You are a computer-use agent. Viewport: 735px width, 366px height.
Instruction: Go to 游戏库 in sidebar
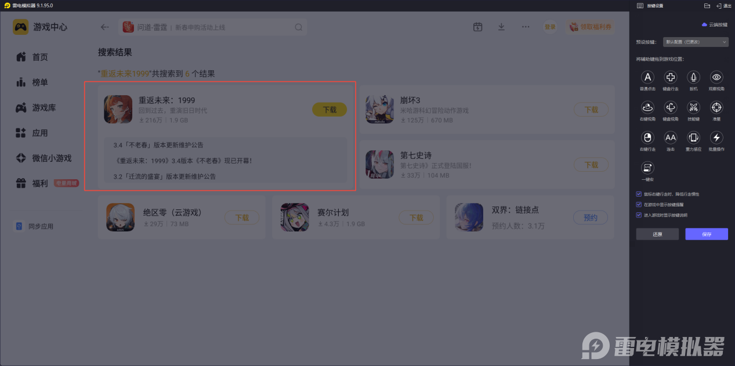pyautogui.click(x=44, y=108)
